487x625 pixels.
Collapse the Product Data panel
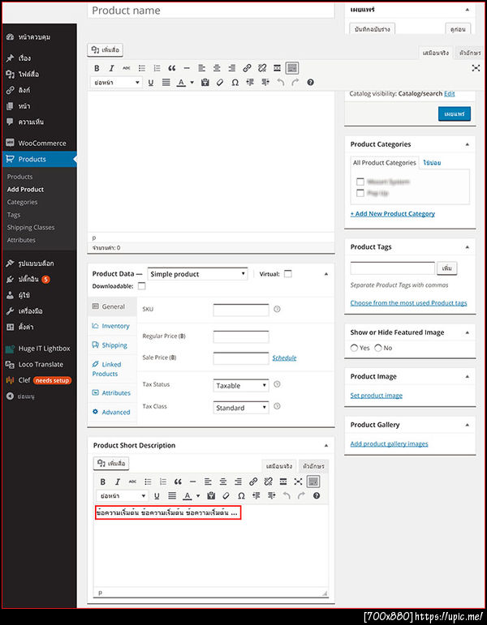pos(326,274)
